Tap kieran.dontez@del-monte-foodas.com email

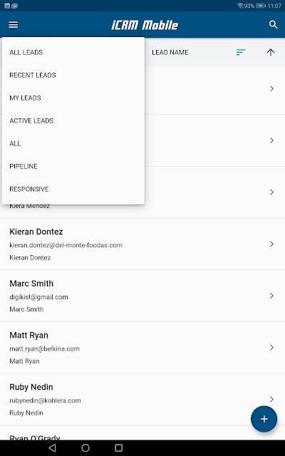click(x=66, y=245)
